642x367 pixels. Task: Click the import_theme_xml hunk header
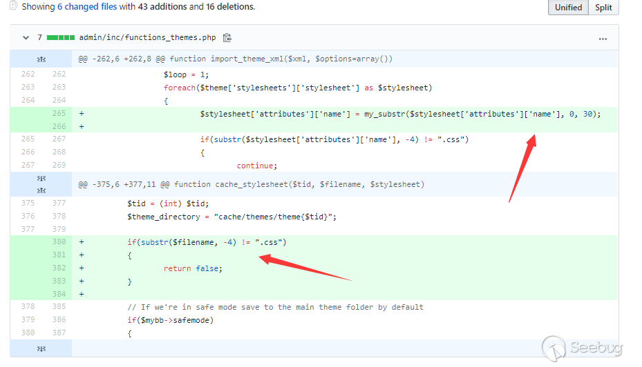(x=235, y=59)
